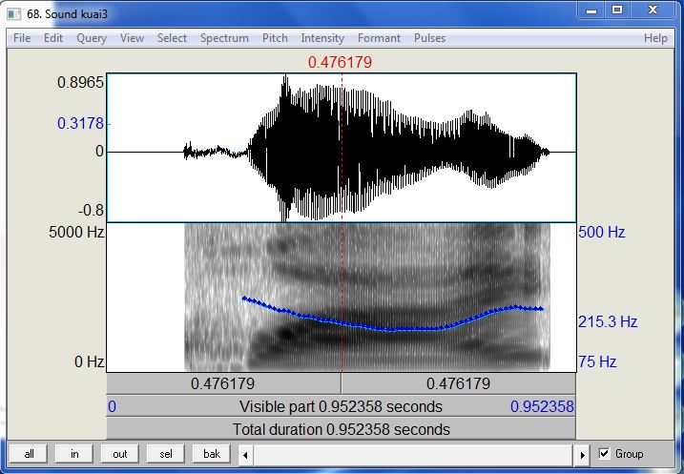
Task: Open the Formant menu
Action: click(379, 38)
